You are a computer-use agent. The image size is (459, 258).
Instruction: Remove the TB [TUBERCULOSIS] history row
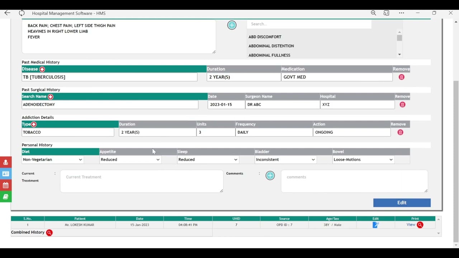point(401,77)
